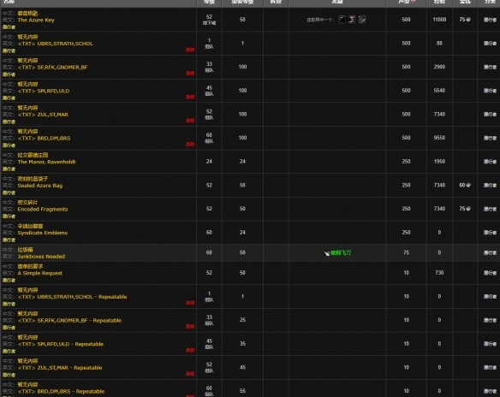This screenshot has width=500, height=397.
Task: Open the A Simple Request quest link
Action: (x=40, y=273)
